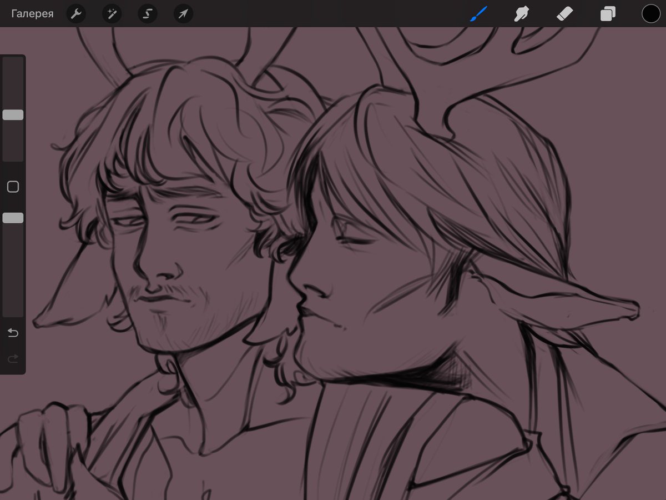The height and width of the screenshot is (500, 666).
Task: Select the Smudge tool
Action: (x=521, y=14)
